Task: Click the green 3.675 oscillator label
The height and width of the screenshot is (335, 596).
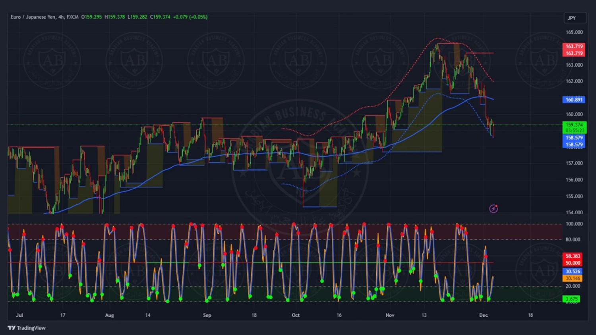Action: point(572,299)
